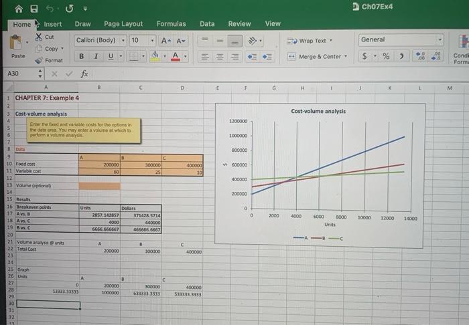
Task: Center text horizontally
Action: point(220,56)
